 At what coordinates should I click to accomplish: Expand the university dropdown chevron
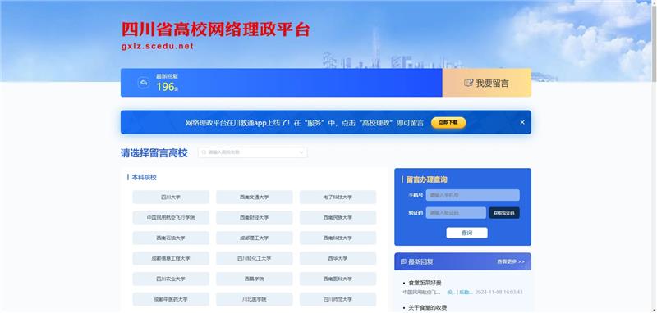click(301, 152)
